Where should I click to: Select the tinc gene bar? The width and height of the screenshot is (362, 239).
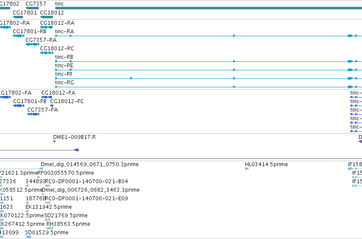208,8
